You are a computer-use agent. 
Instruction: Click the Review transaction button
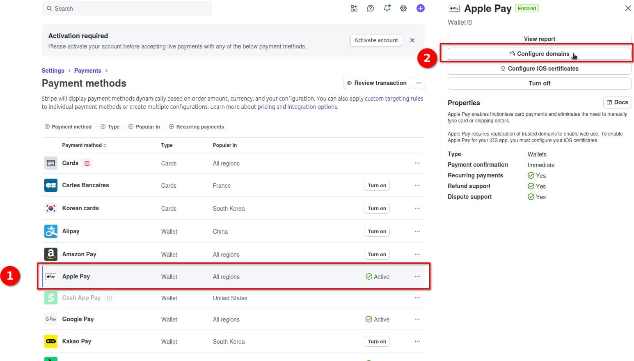(x=376, y=83)
